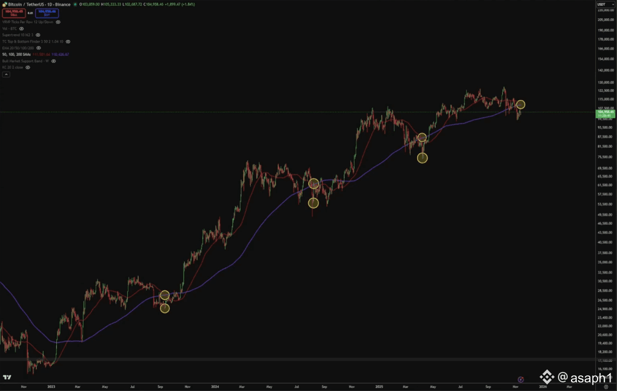
Task: Click the 2025 label on time axis
Action: (379, 387)
